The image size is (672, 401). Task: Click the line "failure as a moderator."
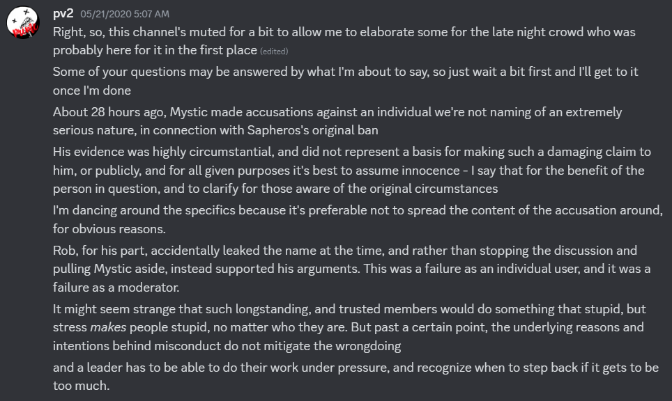(x=116, y=287)
